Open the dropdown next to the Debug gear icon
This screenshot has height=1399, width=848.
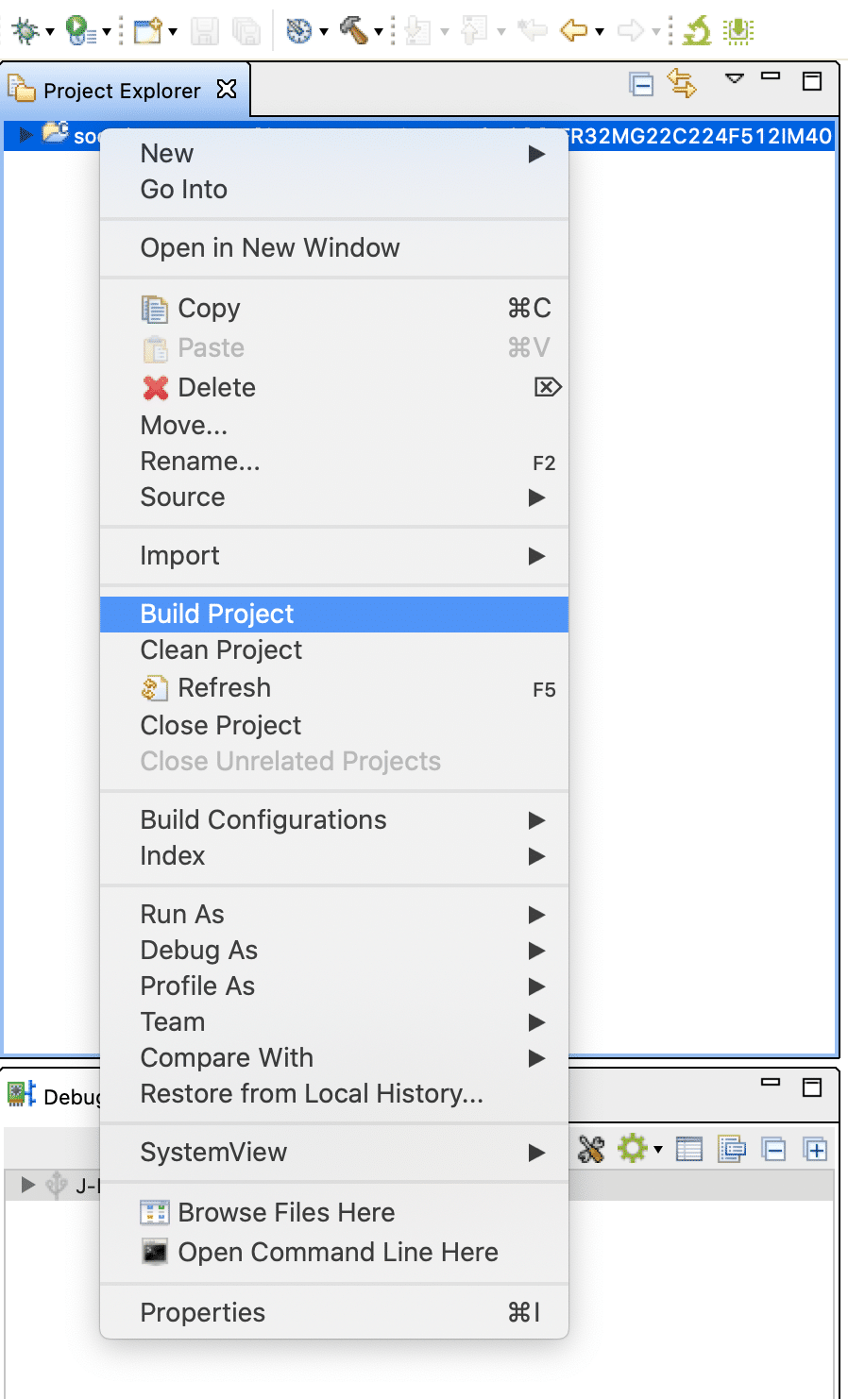click(657, 1150)
